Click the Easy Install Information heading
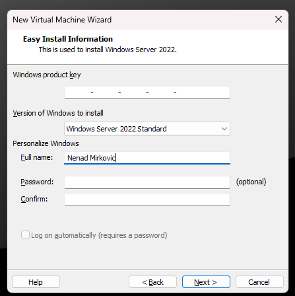Viewport: 295px width, 296px height. click(x=68, y=39)
